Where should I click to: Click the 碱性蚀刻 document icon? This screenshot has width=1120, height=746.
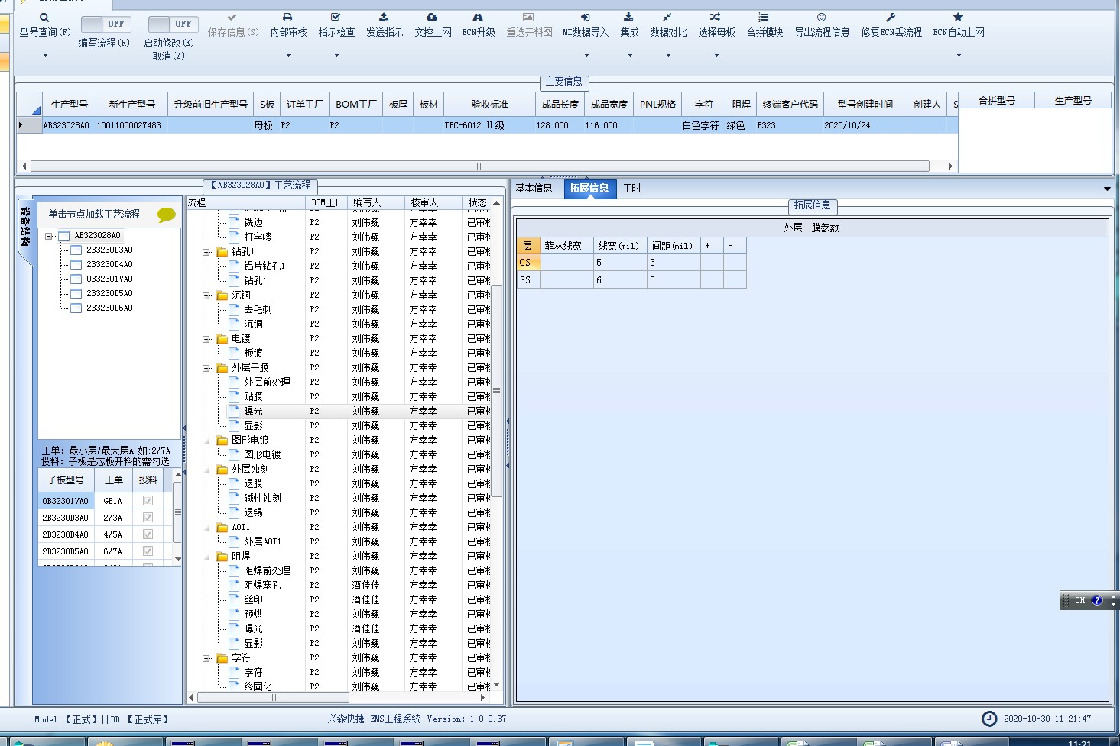[234, 498]
